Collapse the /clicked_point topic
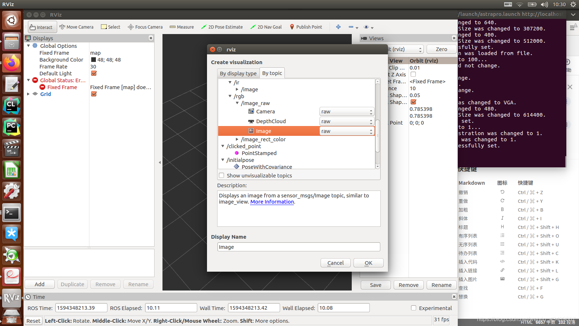Viewport: 579px width, 326px height. click(223, 146)
